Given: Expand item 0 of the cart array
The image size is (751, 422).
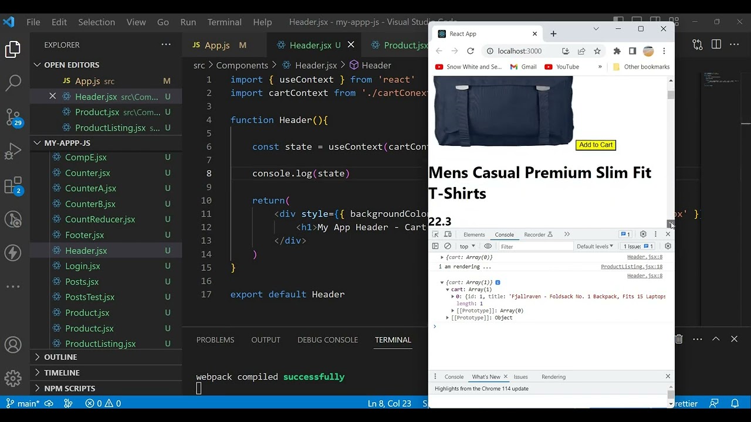Looking at the screenshot, I should [x=453, y=297].
